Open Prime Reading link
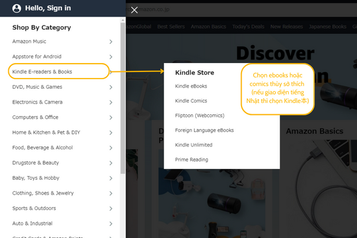 (192, 159)
